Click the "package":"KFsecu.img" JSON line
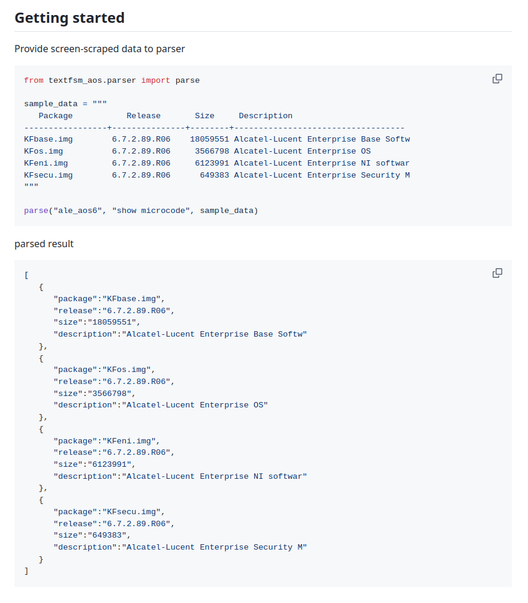This screenshot has width=528, height=603. (x=108, y=512)
